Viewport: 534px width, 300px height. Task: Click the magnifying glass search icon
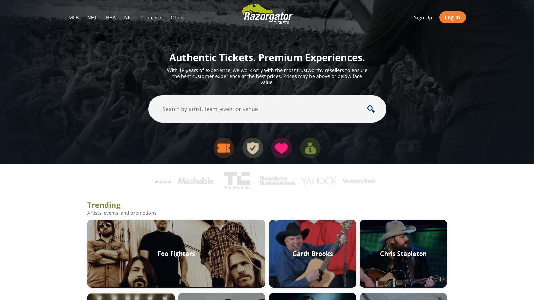click(x=371, y=109)
